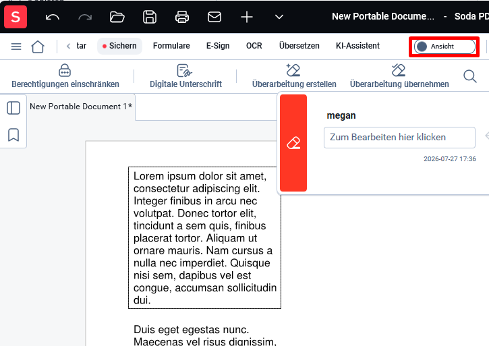Viewport: 489px width, 346px height.
Task: Select the partially visible 'tar' tab
Action: point(81,46)
